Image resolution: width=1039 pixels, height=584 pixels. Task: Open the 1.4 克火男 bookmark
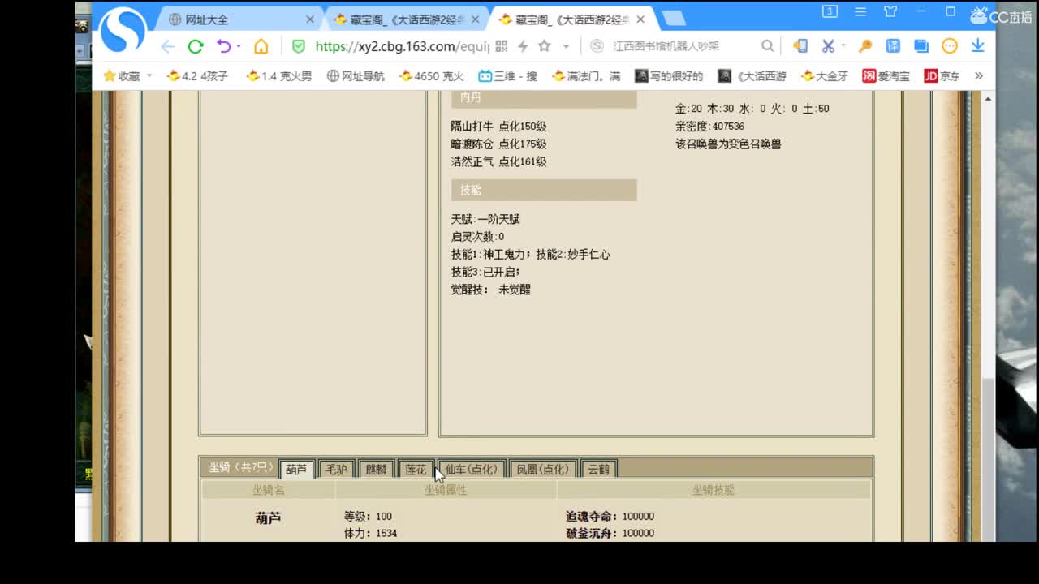pos(278,76)
